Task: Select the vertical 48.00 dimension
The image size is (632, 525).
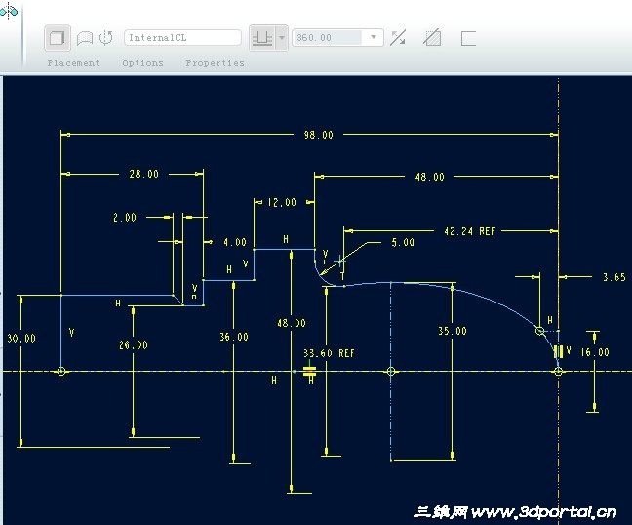Action: (292, 323)
